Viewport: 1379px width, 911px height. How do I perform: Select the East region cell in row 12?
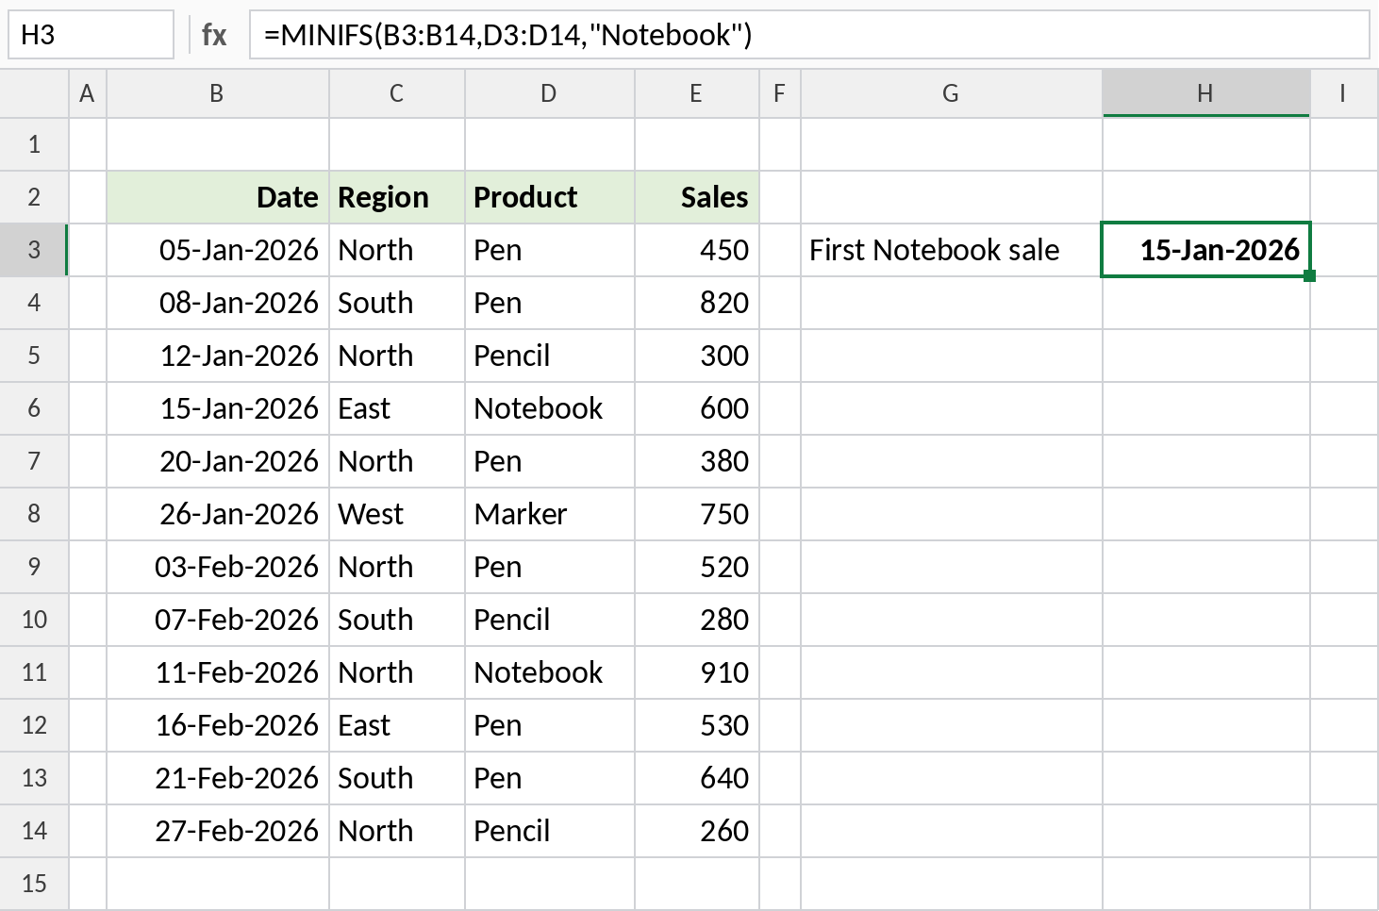[397, 725]
